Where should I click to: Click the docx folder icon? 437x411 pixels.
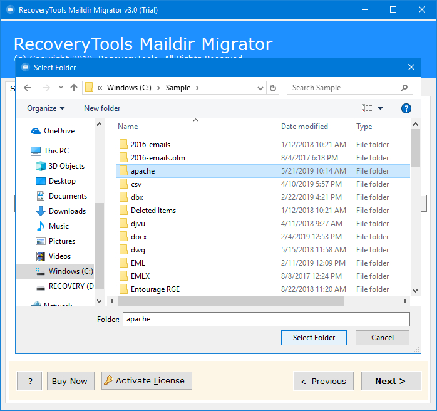pyautogui.click(x=123, y=237)
